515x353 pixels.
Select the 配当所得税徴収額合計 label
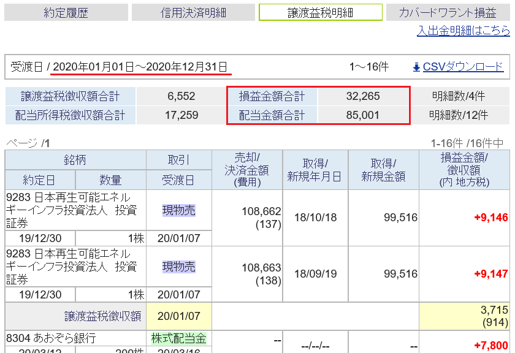click(x=71, y=115)
